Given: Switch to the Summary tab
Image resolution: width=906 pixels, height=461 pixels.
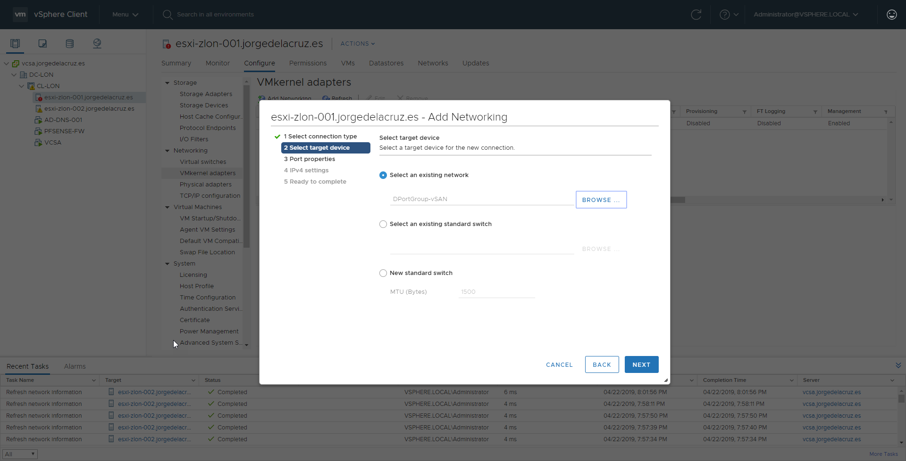Looking at the screenshot, I should coord(176,63).
